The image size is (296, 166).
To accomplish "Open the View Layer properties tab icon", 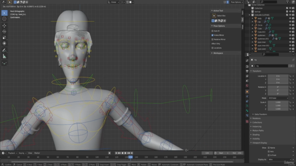I will (x=247, y=76).
